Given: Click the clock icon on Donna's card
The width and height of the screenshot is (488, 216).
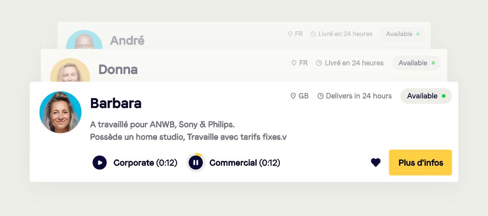Looking at the screenshot, I should [x=318, y=63].
